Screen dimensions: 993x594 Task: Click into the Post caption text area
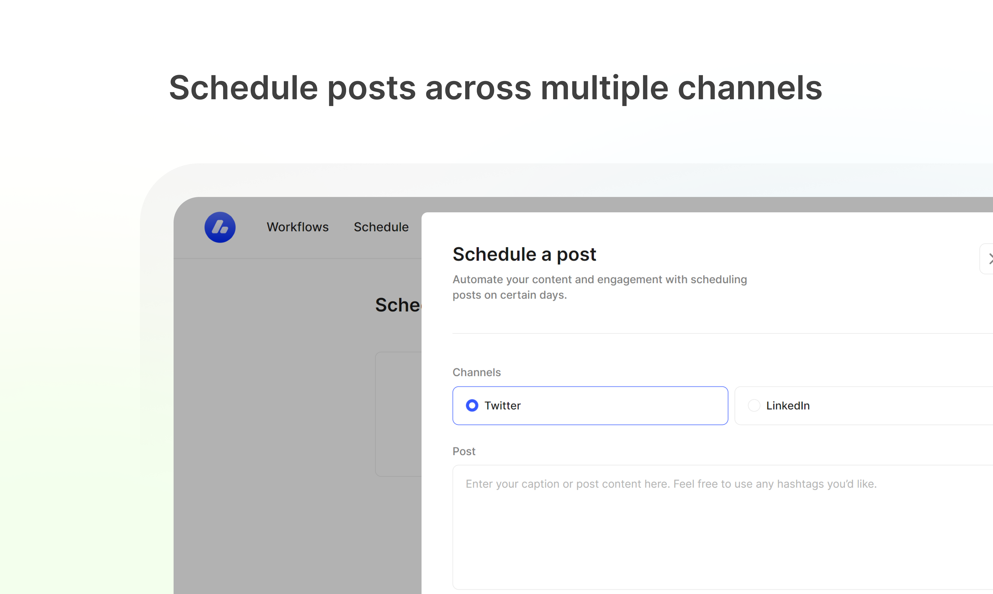click(x=723, y=527)
